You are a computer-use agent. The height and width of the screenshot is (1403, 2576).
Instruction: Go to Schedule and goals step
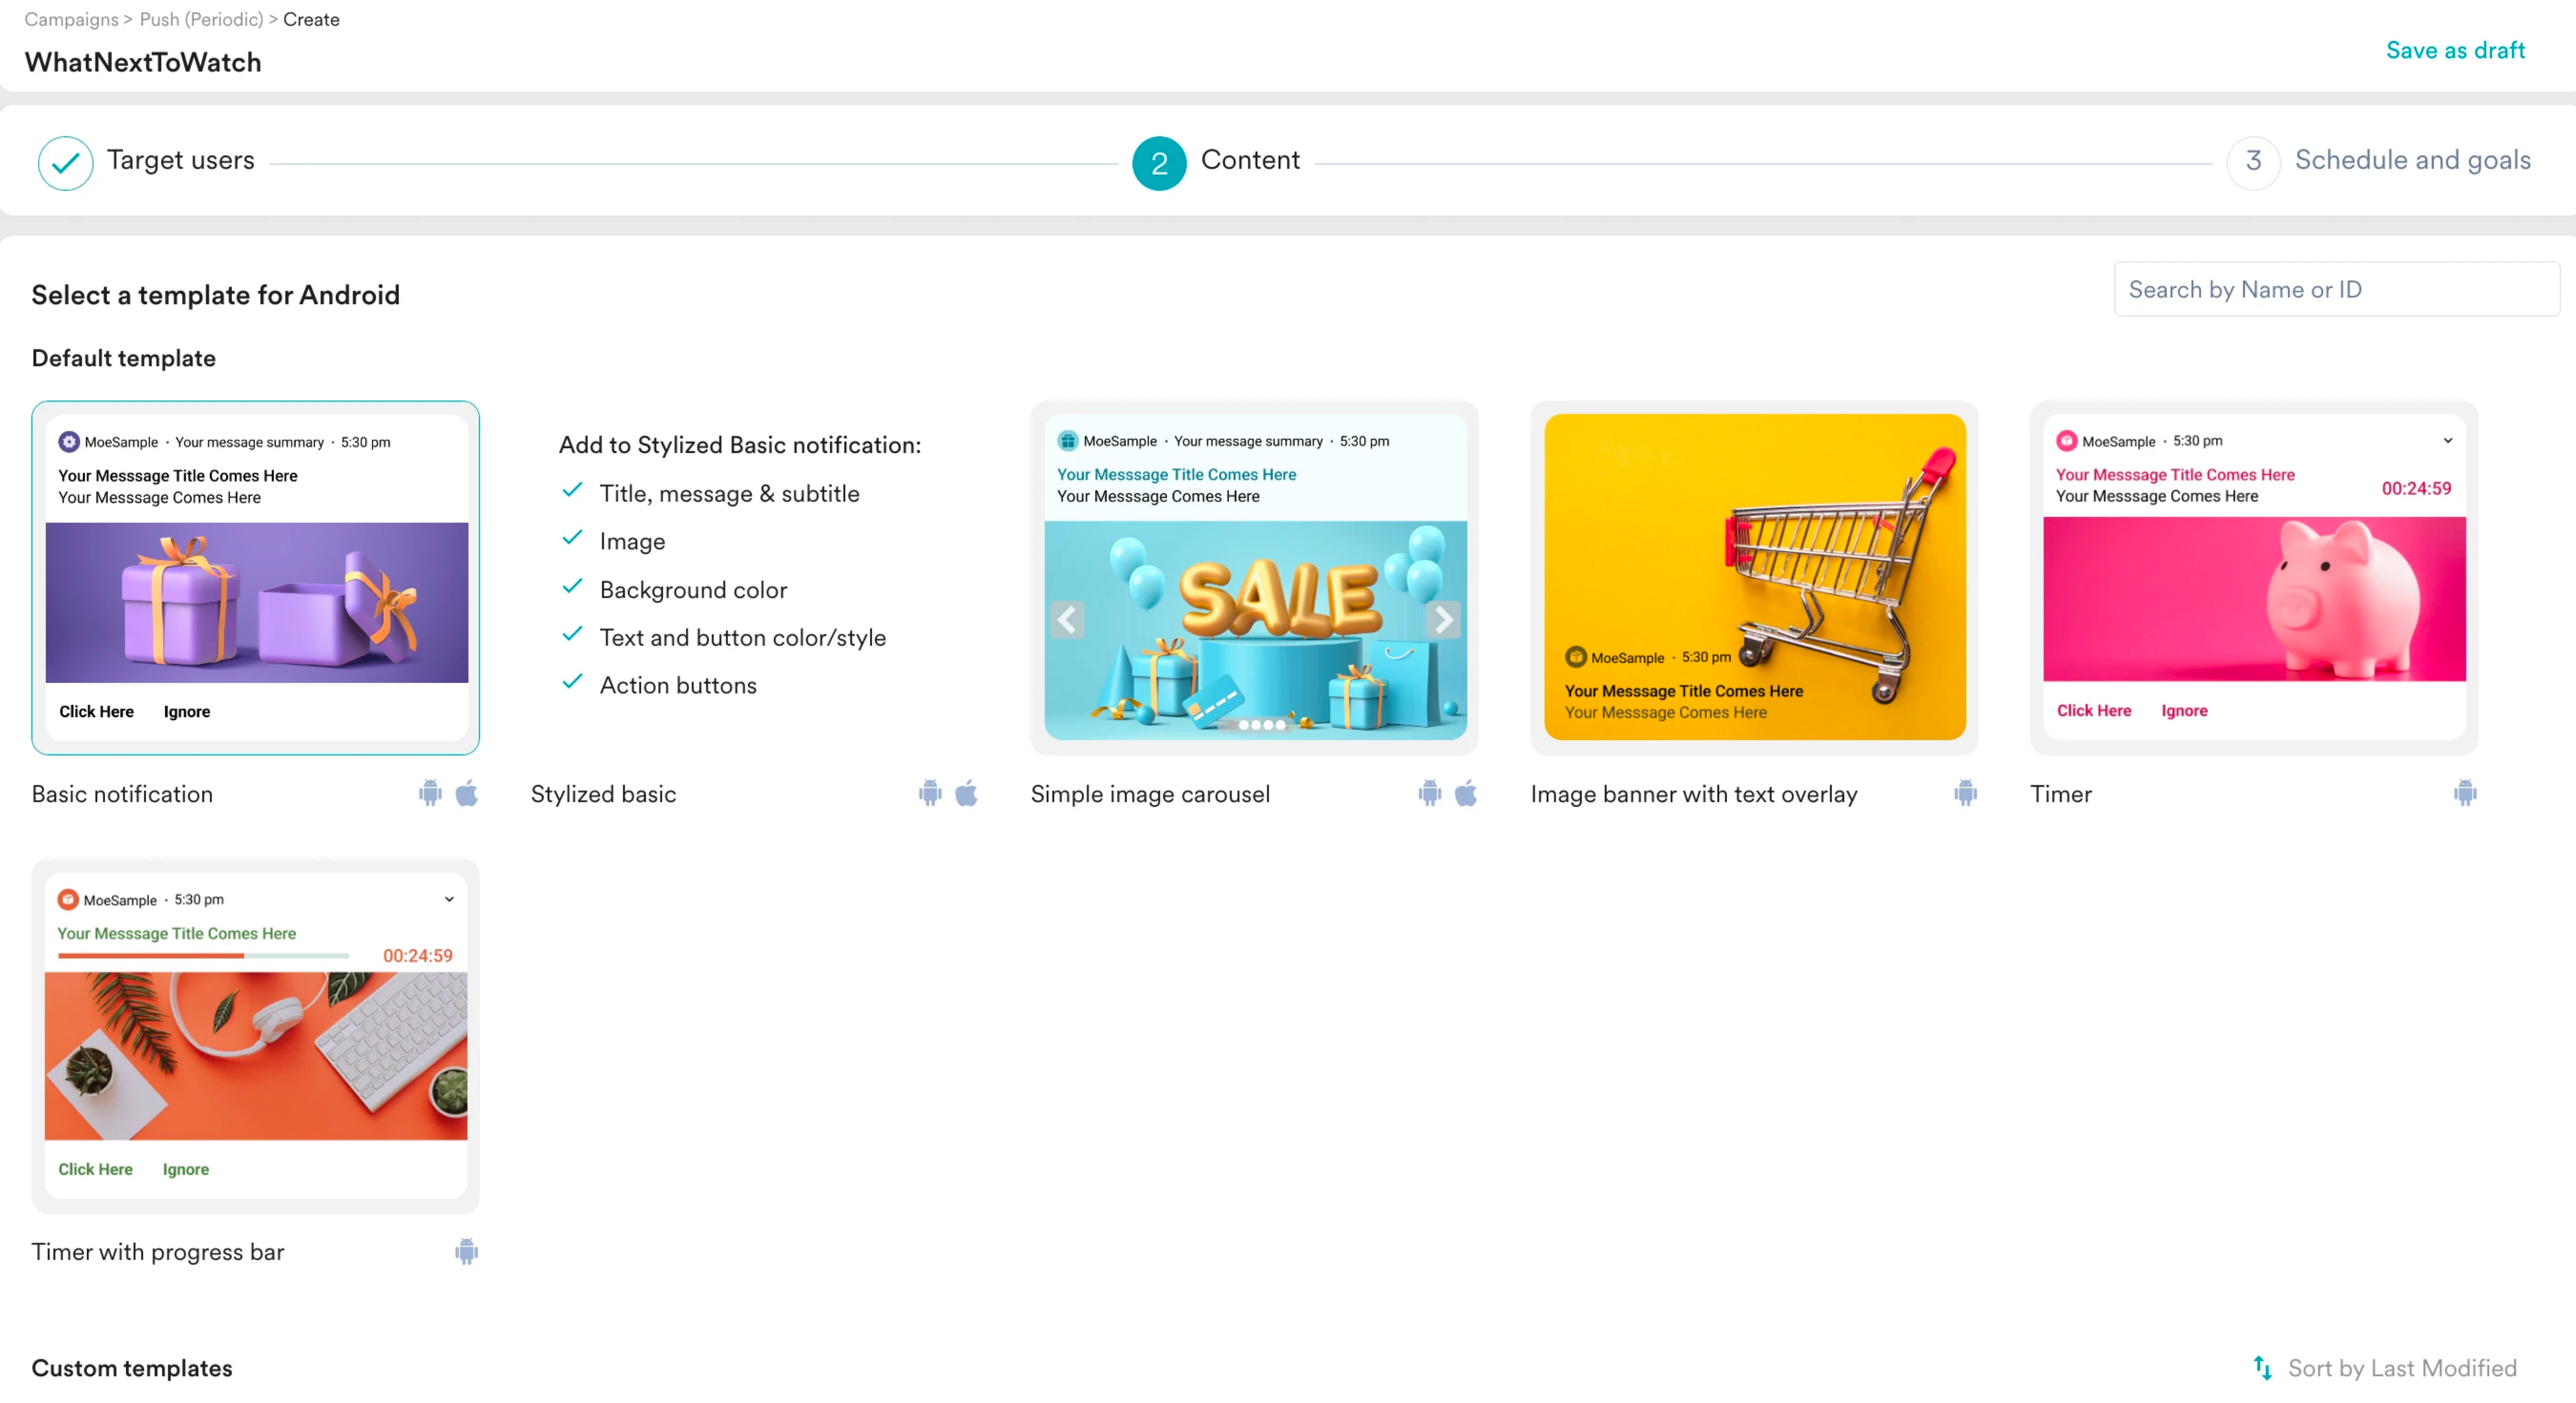(x=2413, y=160)
